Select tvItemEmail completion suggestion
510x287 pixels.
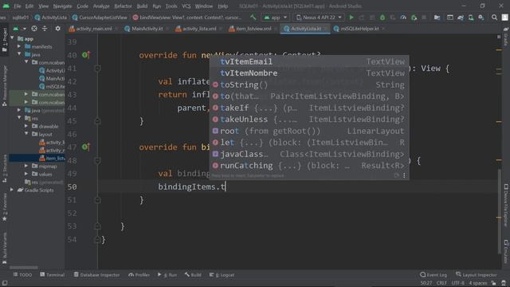pos(309,61)
